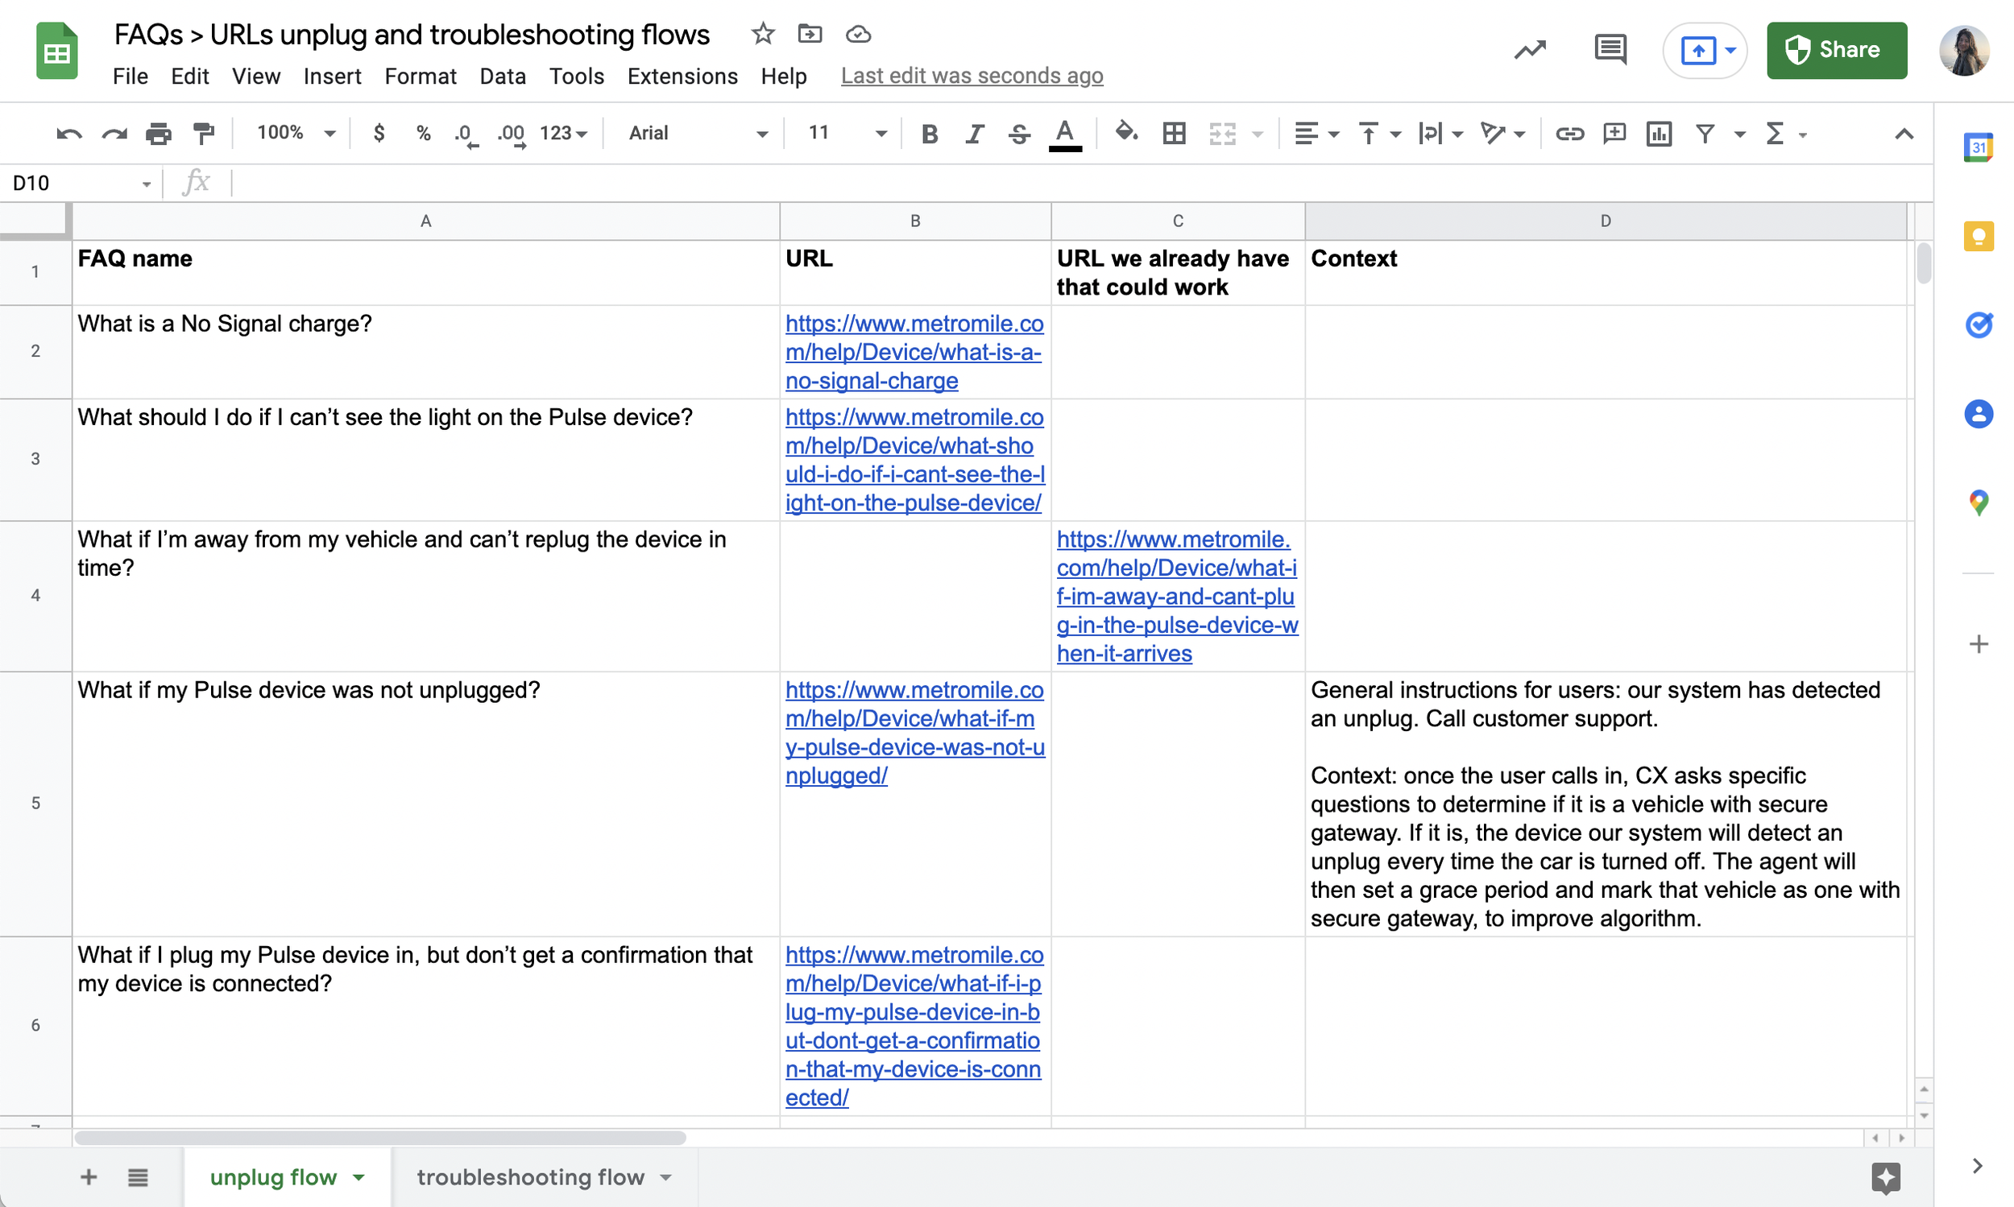Screen dimensions: 2014x1207
Task: Open the font size 11 dropdown
Action: tap(847, 134)
